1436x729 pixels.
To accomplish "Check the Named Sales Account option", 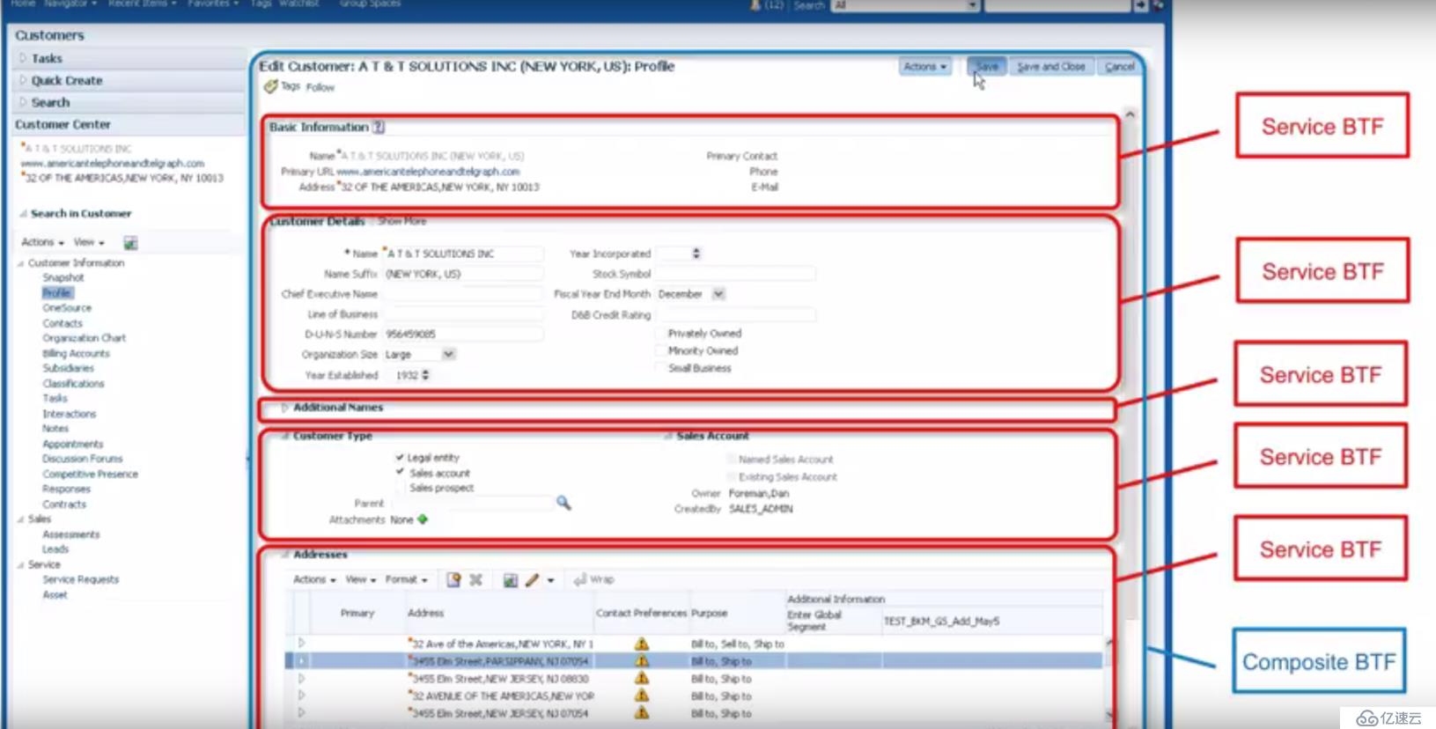I will (x=731, y=459).
